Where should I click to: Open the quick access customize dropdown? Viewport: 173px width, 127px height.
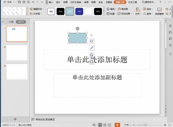pyautogui.click(x=42, y=2)
